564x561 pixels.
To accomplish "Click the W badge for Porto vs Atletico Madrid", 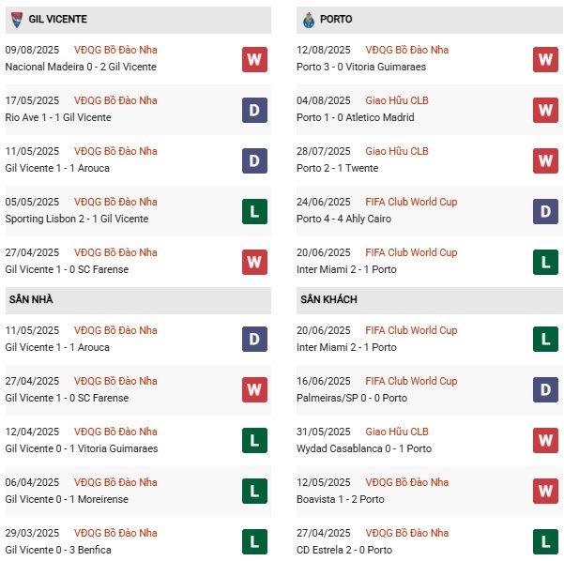I will (x=546, y=110).
